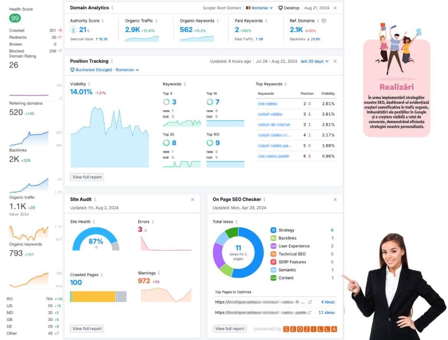Click info icon beside On Page SEO Checker
The width and height of the screenshot is (448, 340).
265,199
